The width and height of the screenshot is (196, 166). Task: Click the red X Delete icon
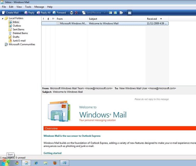(76, 13)
